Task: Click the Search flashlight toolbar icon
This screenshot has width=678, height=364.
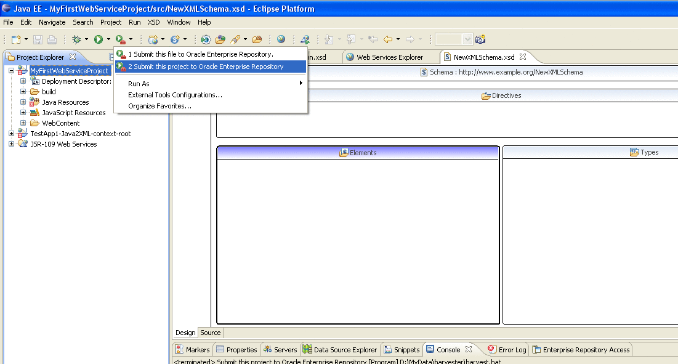Action: (235, 40)
